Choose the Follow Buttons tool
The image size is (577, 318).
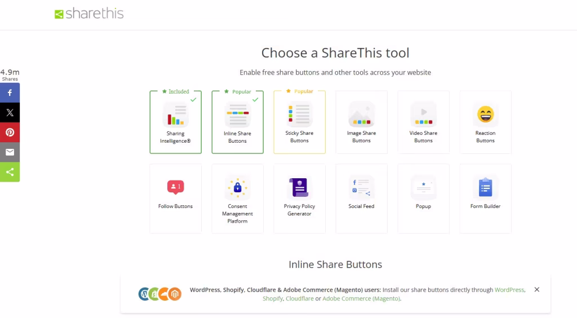coord(175,198)
